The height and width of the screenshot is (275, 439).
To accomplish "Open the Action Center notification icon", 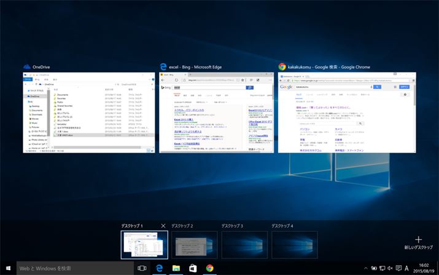I will click(398, 268).
